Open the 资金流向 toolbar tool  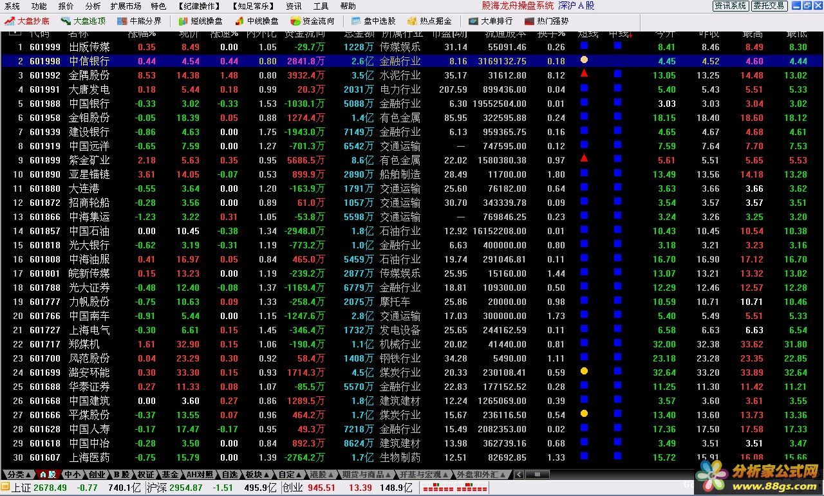click(312, 21)
